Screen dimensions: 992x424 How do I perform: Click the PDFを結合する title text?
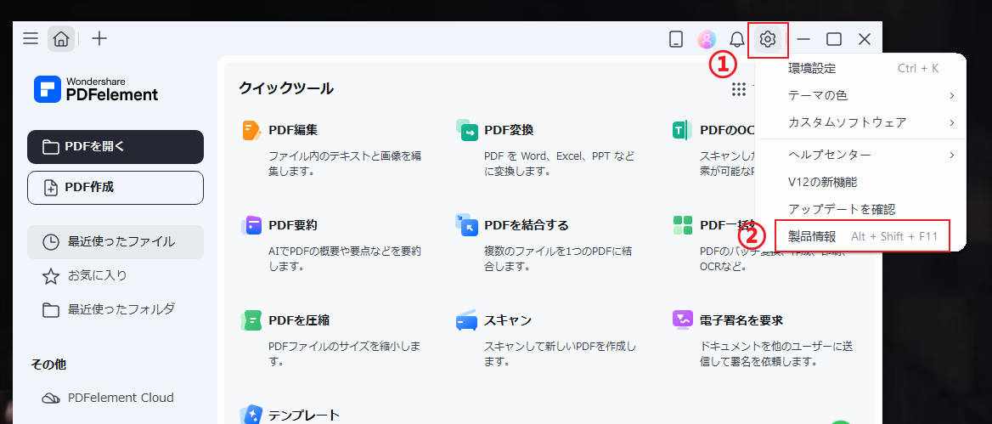point(527,225)
